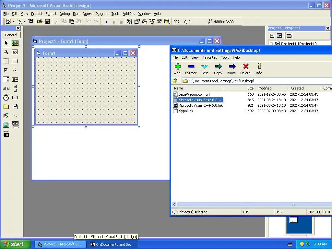Click the 7-Zip address path field

[257, 81]
